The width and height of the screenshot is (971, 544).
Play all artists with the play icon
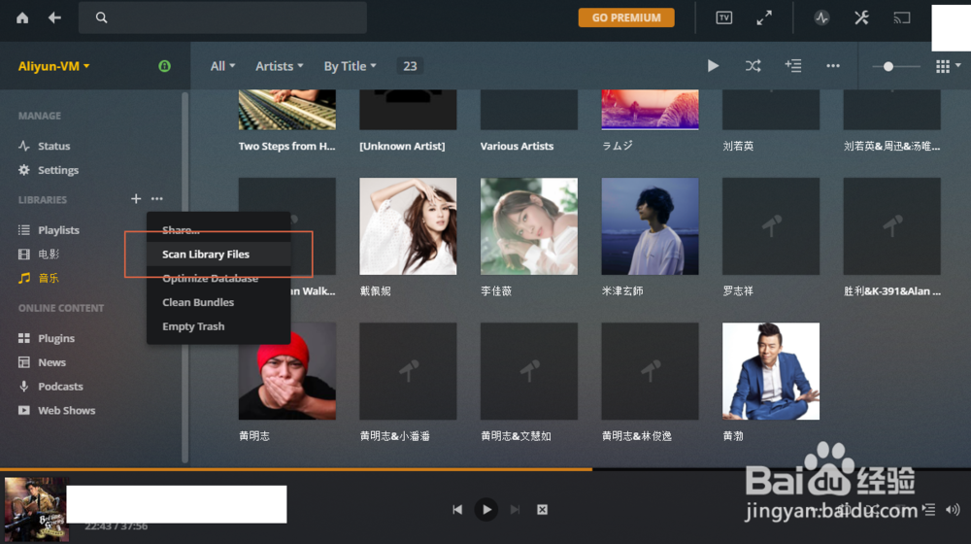tap(713, 66)
